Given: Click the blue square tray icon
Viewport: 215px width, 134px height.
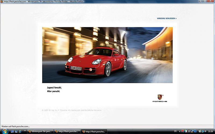Looking at the screenshot, I should [195, 131].
